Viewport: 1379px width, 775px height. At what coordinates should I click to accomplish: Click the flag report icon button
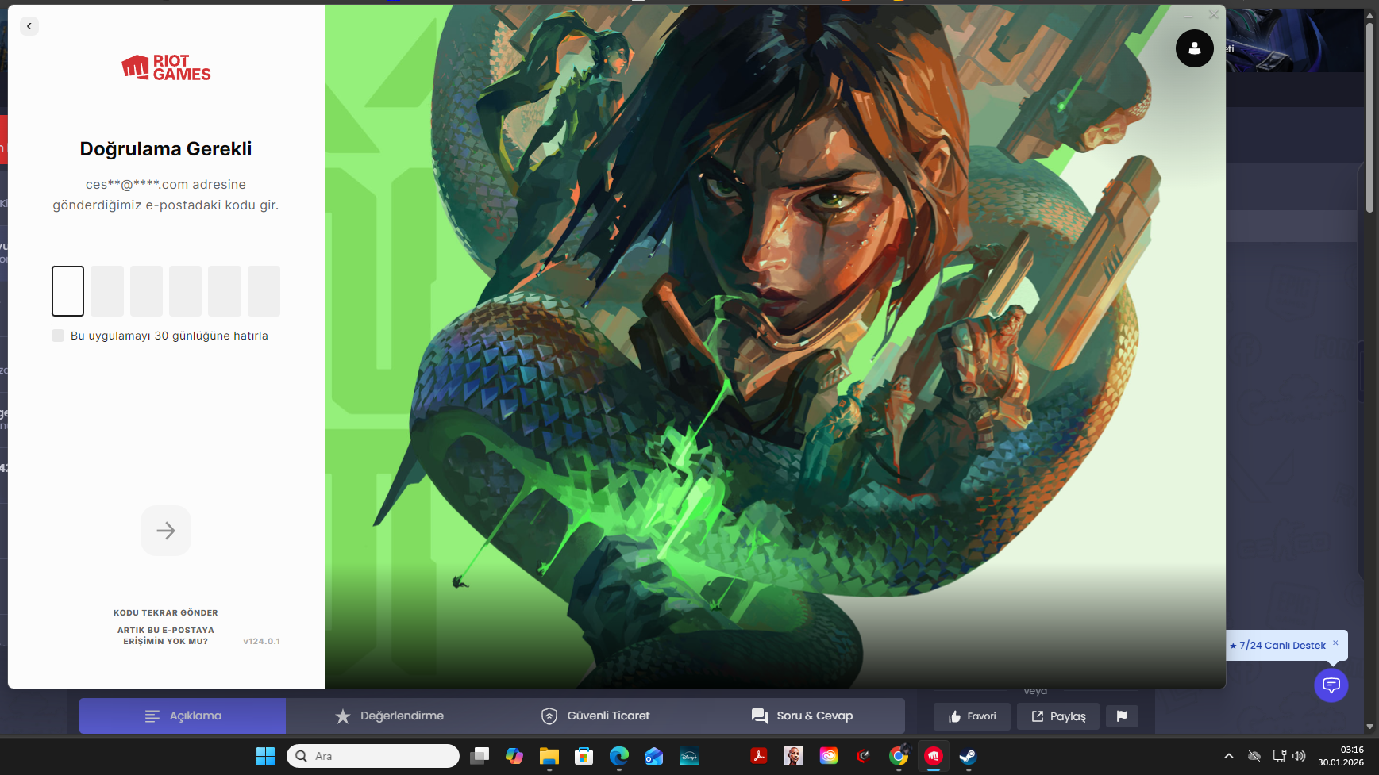[x=1122, y=716]
